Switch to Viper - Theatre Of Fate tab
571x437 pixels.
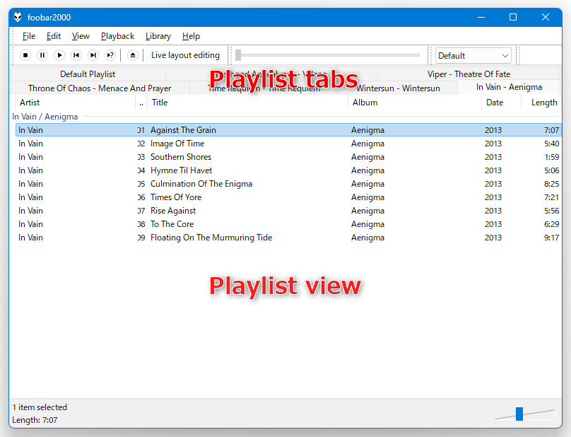tap(469, 74)
